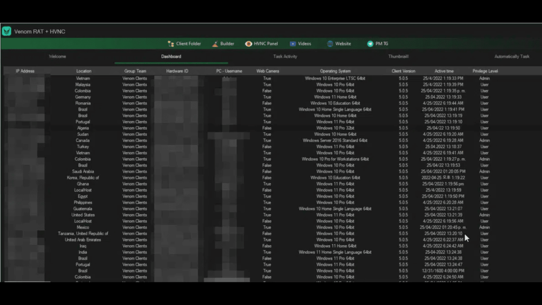
Task: Select the Canada location row
Action: [83, 140]
